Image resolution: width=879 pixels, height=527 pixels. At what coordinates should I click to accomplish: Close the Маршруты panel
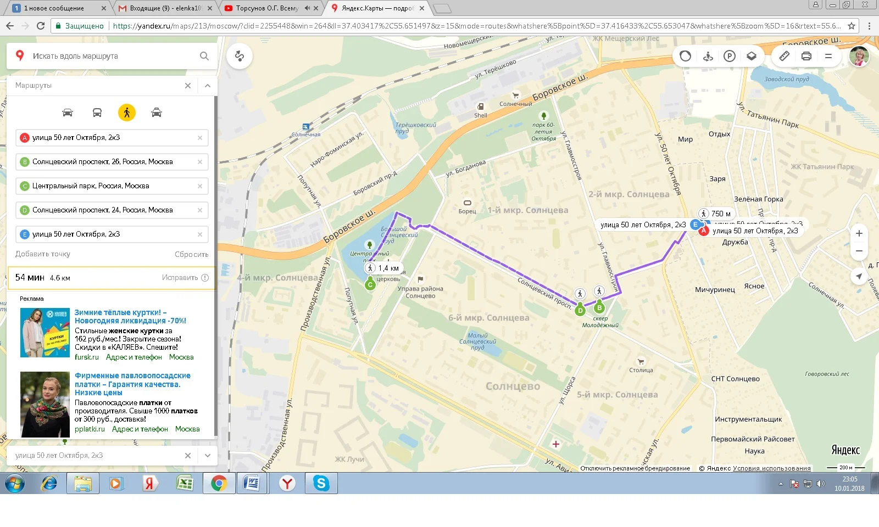(x=188, y=86)
